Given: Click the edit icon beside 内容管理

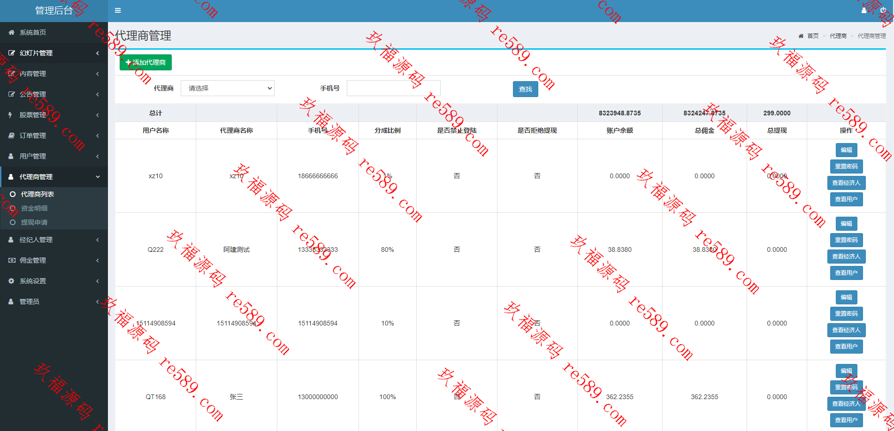Looking at the screenshot, I should 11,74.
